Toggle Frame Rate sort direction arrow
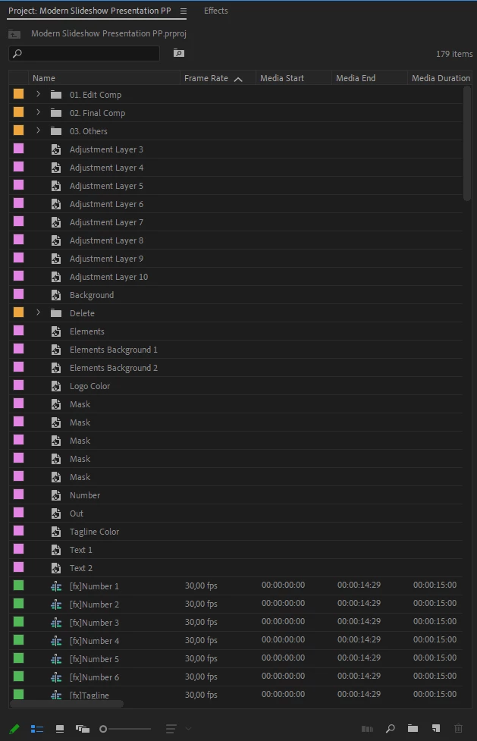The width and height of the screenshot is (477, 741). pos(238,79)
